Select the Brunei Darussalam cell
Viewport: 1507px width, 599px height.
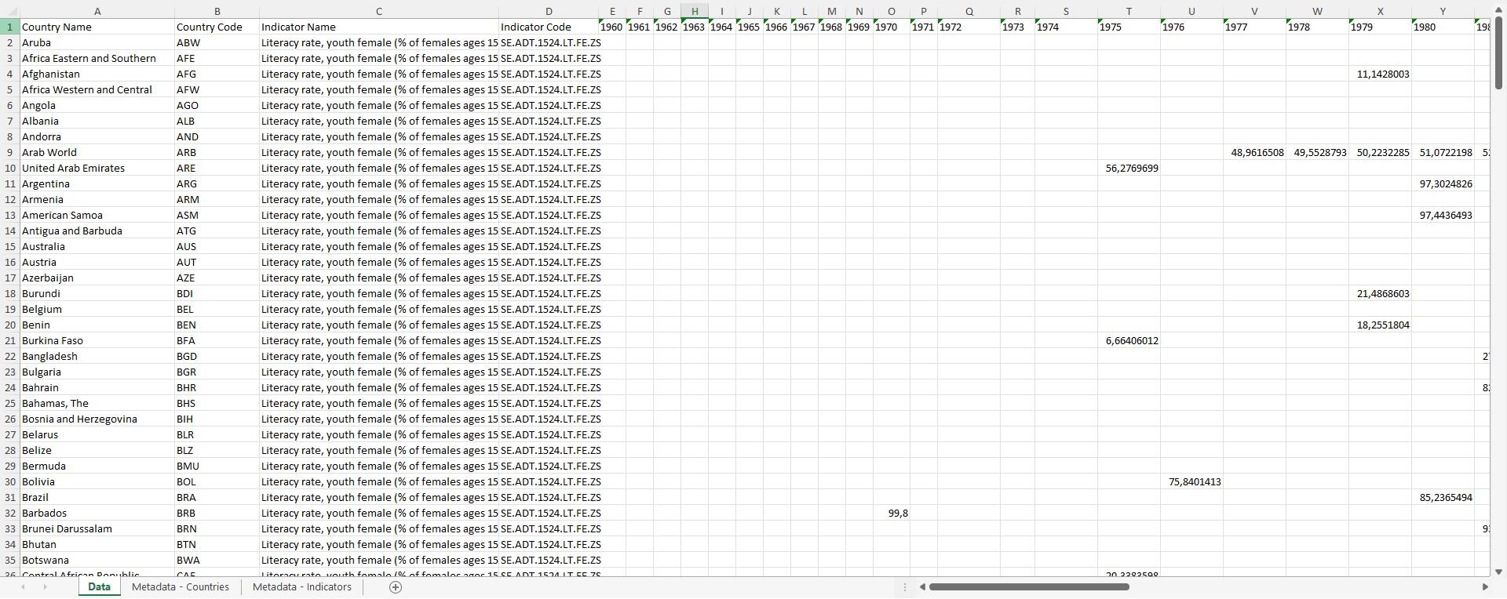[x=97, y=528]
